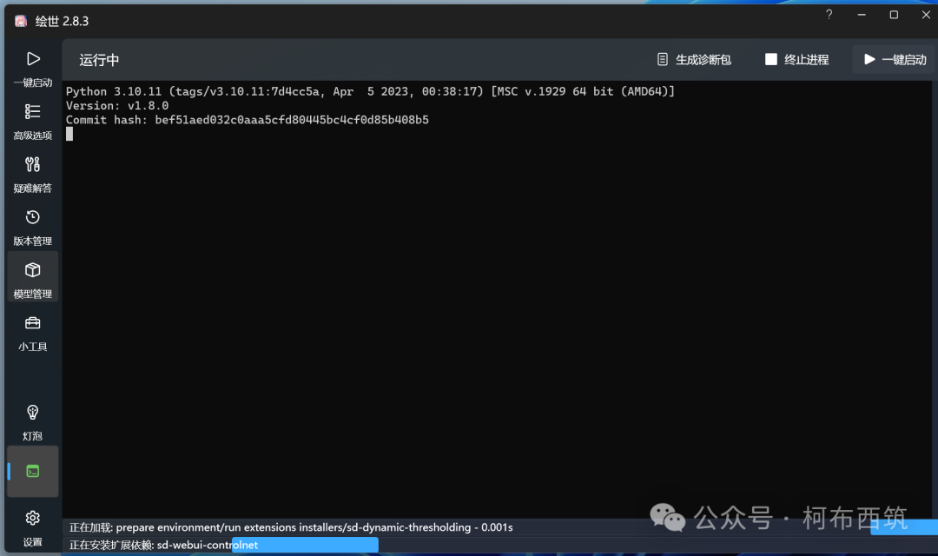Open the 灯泡 lightbulb page

pos(33,422)
